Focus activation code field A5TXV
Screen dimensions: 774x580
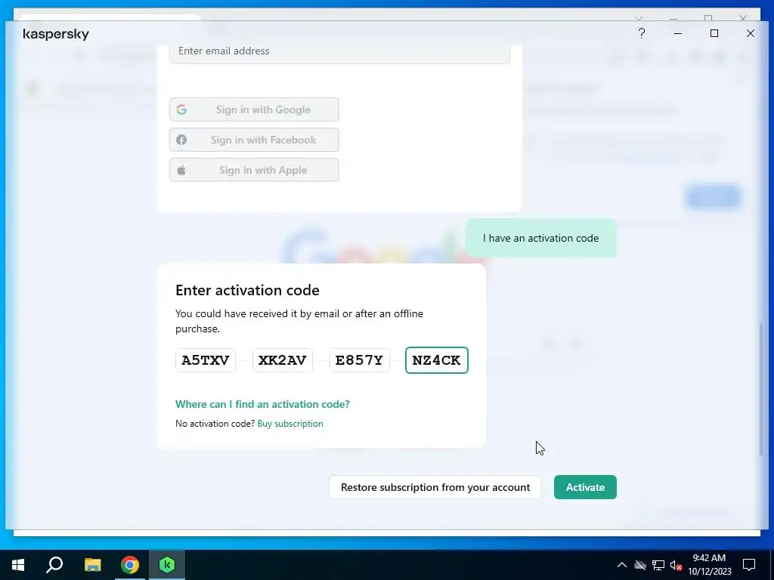point(206,360)
